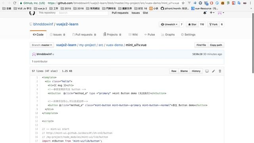Open the jsfront/month bookmark
The height and width of the screenshot is (143, 254).
point(175,8)
